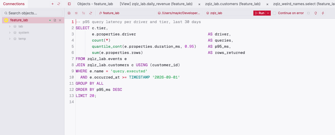The image size is (335, 135).
Task: Click 'GROUP BY ALL' on line 11
Action: [90, 83]
